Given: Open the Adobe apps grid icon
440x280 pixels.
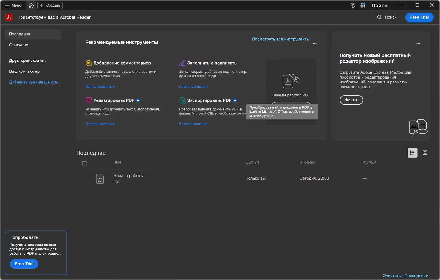Looking at the screenshot, I should (363, 5).
